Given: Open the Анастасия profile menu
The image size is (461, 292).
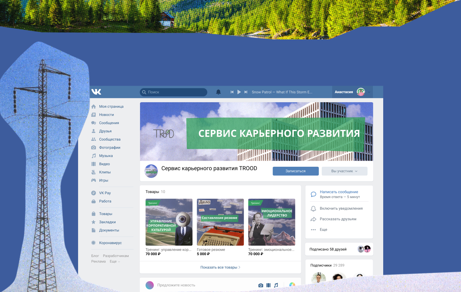Looking at the screenshot, I should pyautogui.click(x=350, y=92).
